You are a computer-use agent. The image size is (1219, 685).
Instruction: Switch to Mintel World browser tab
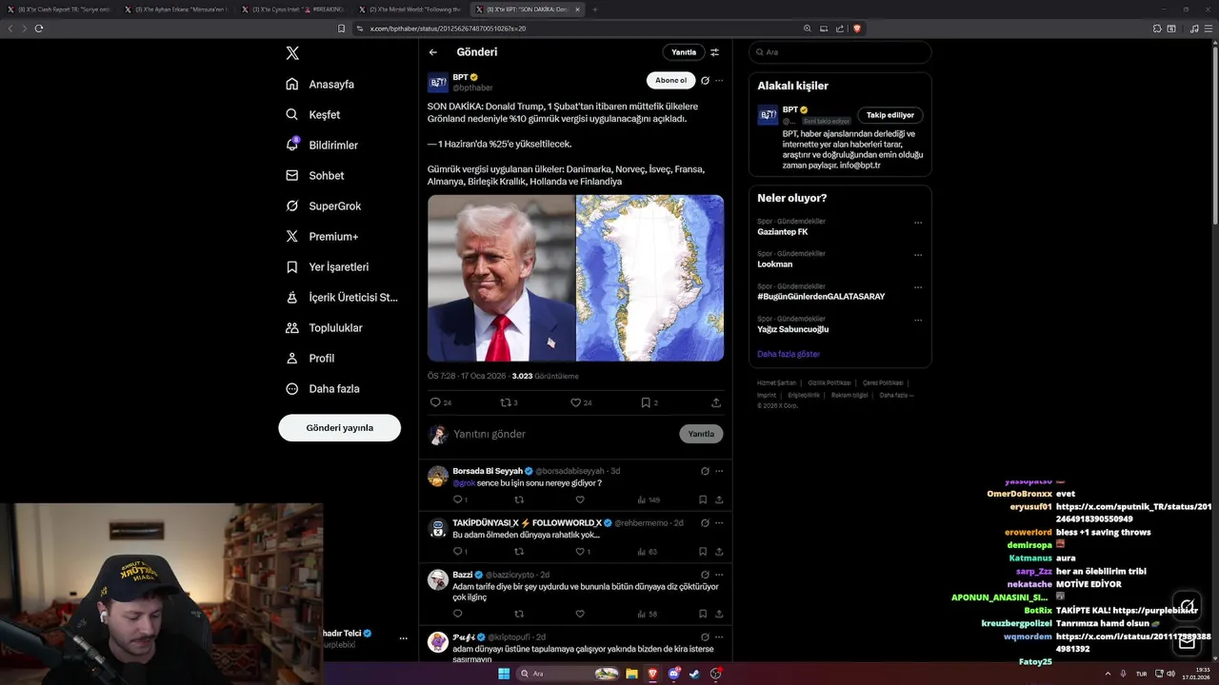[410, 10]
